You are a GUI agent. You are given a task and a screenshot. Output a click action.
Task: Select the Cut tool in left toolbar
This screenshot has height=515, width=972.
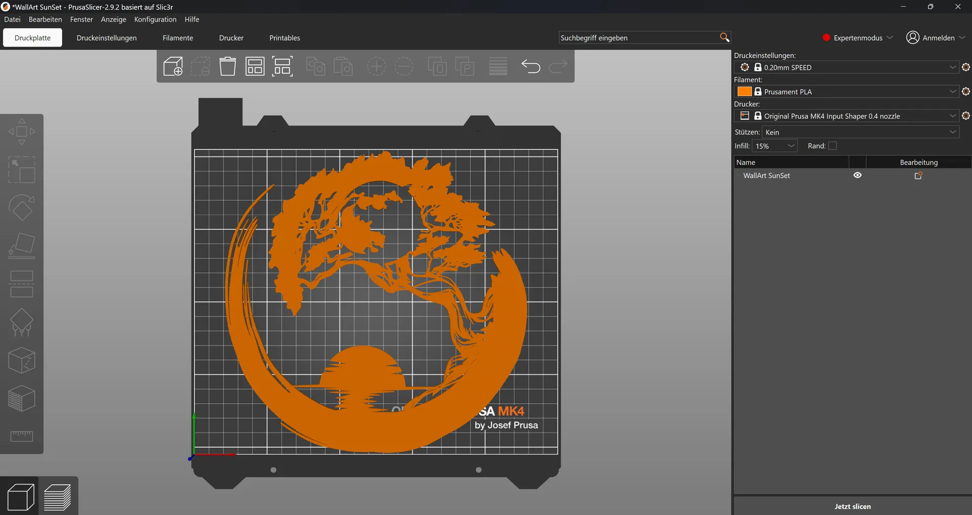22,284
